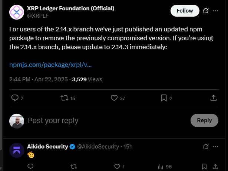
Task: Click the Post your reply field
Action: [104, 120]
